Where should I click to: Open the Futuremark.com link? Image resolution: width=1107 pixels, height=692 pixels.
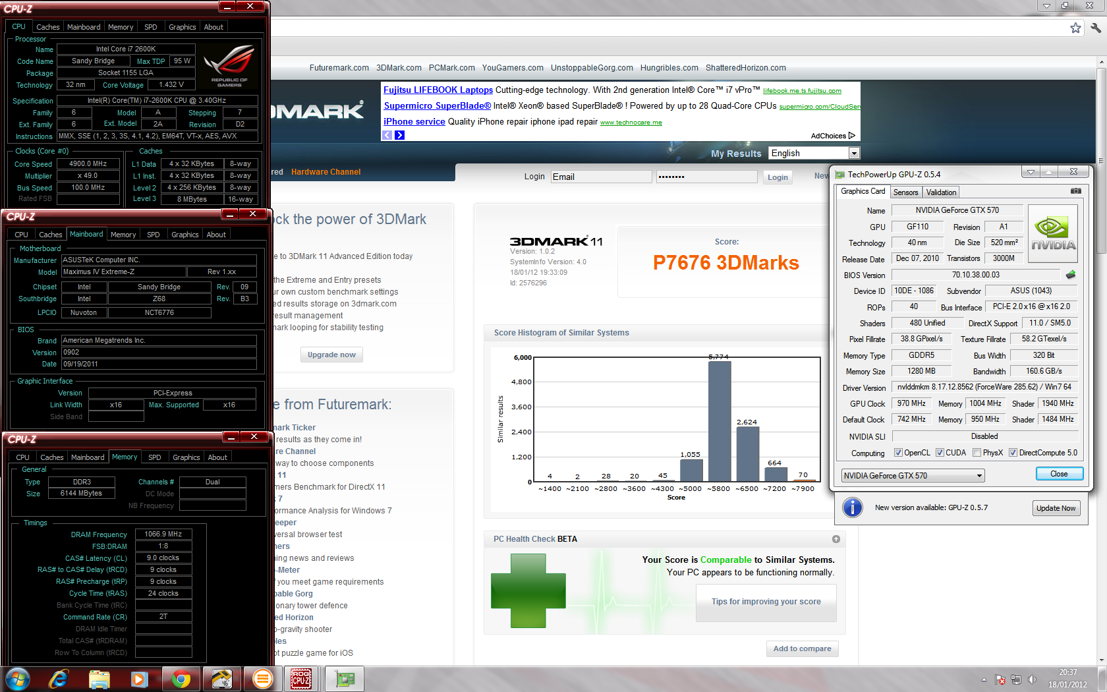[x=339, y=68]
